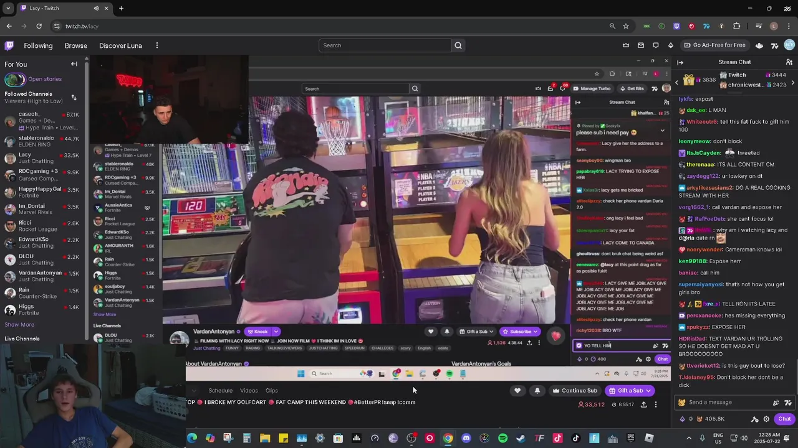Open Twitch home via the logo icon
This screenshot has width=798, height=448.
[9, 45]
